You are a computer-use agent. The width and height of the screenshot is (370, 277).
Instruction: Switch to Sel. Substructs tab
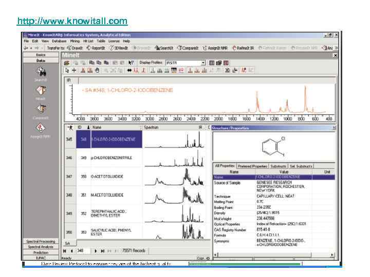(x=301, y=166)
